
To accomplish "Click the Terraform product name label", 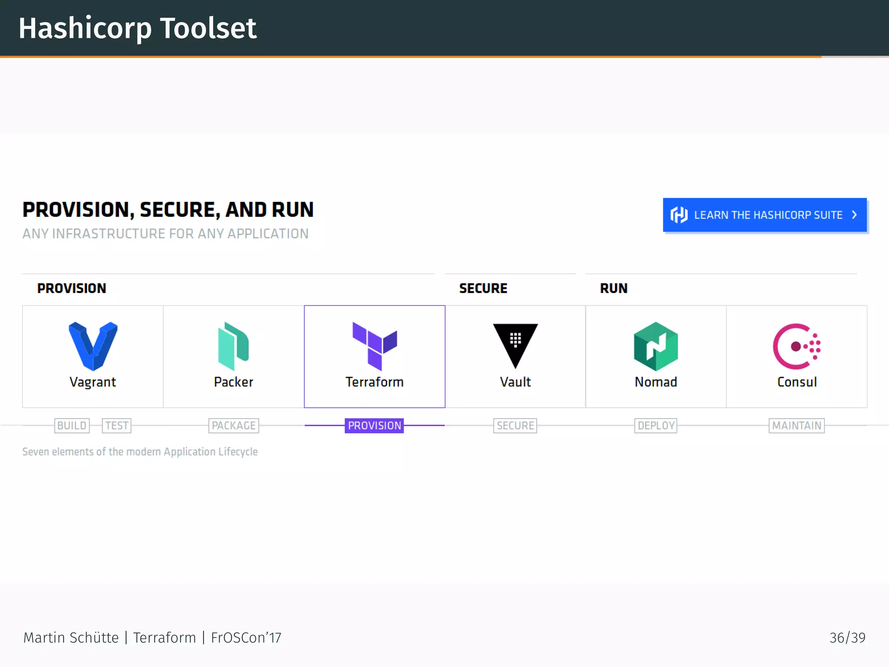I will pos(375,382).
